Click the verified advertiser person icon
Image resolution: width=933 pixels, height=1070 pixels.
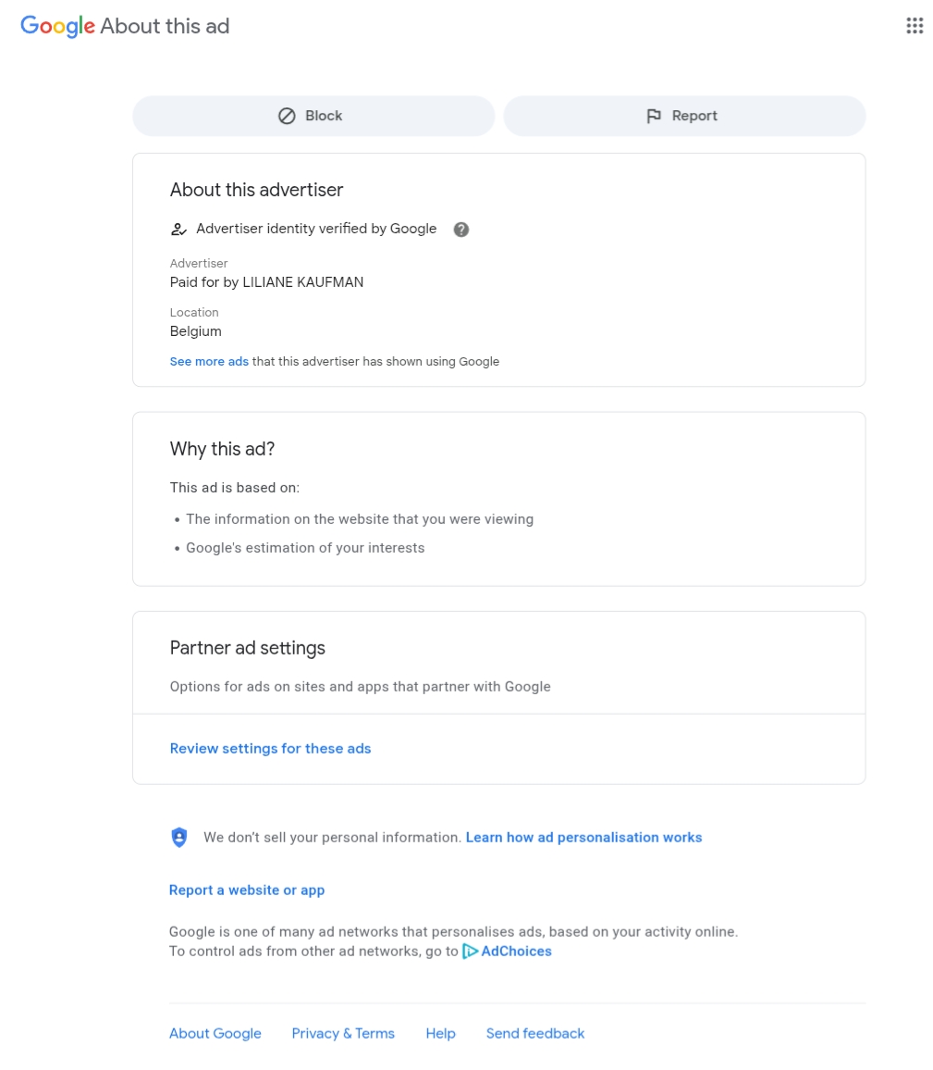[179, 230]
